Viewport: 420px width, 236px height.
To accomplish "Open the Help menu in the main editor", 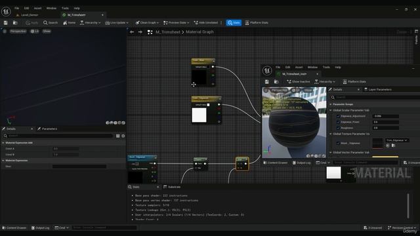I will [x=77, y=9].
